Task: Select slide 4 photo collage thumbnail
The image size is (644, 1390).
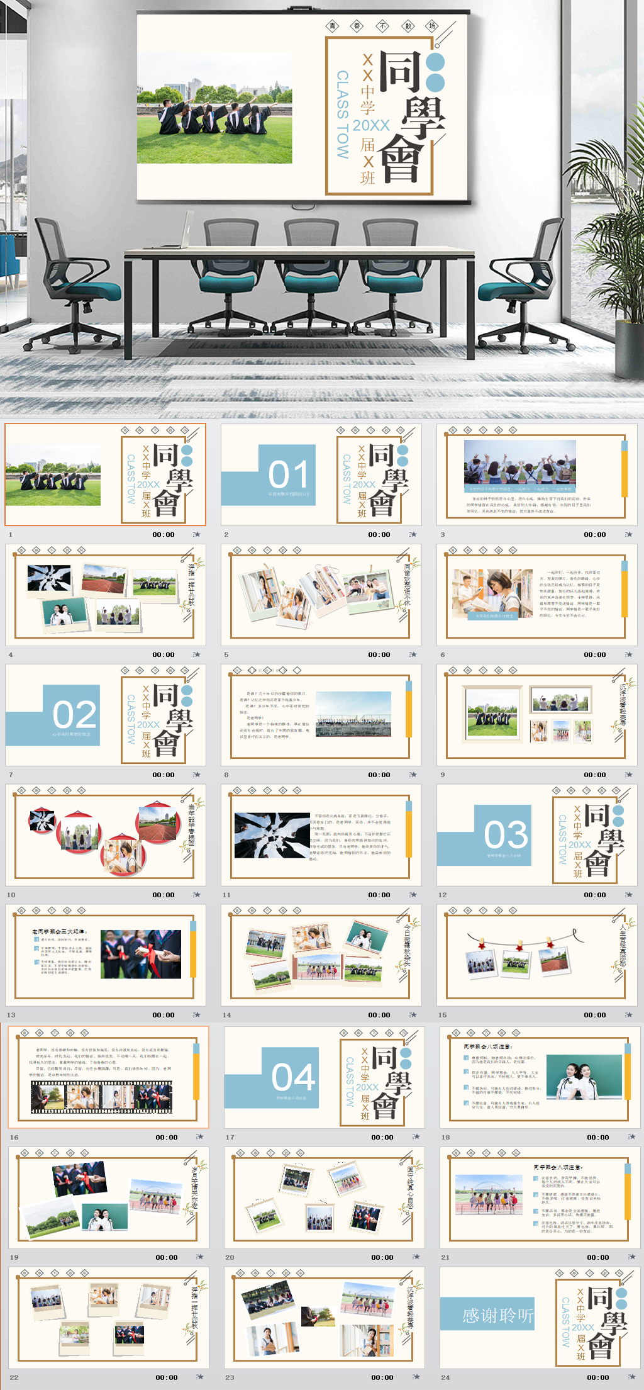Action: coord(106,595)
